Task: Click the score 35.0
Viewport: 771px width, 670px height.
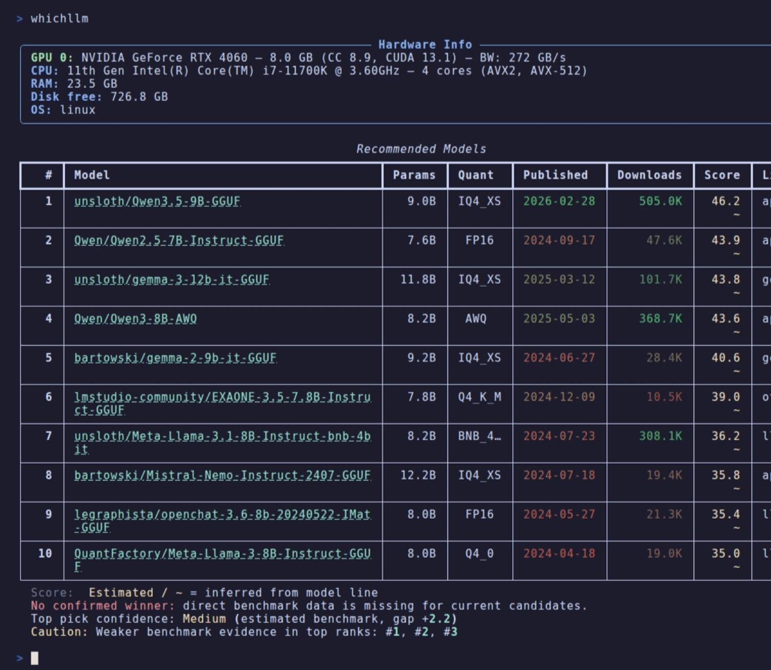Action: pyautogui.click(x=726, y=554)
